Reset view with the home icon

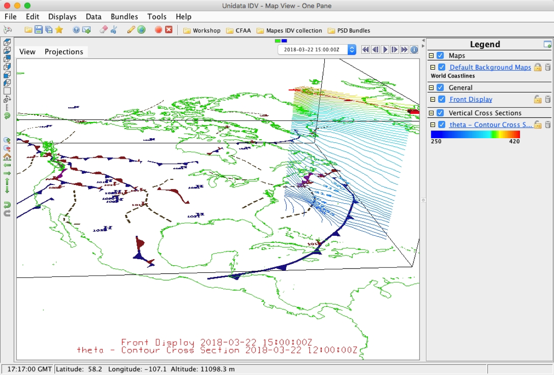7,156
